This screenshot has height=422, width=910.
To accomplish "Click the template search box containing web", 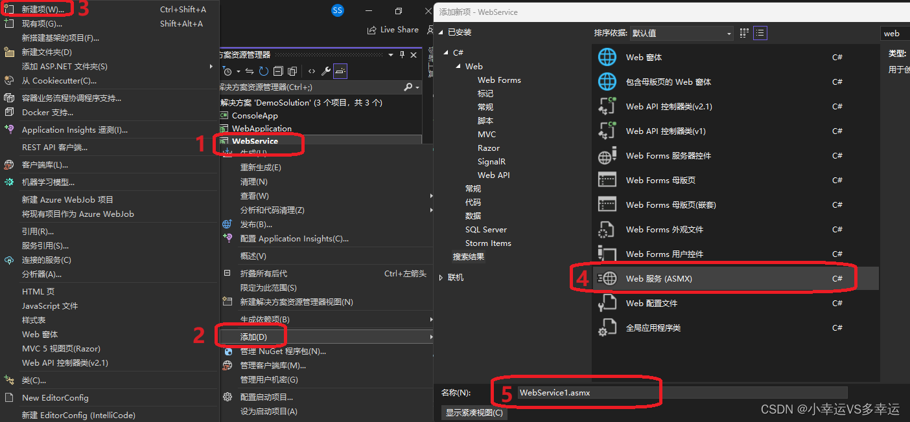I will click(895, 33).
